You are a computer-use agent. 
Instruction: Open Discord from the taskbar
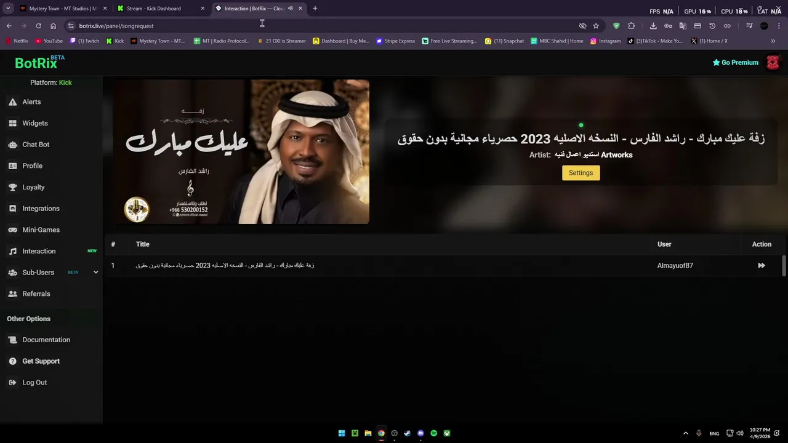tap(420, 433)
